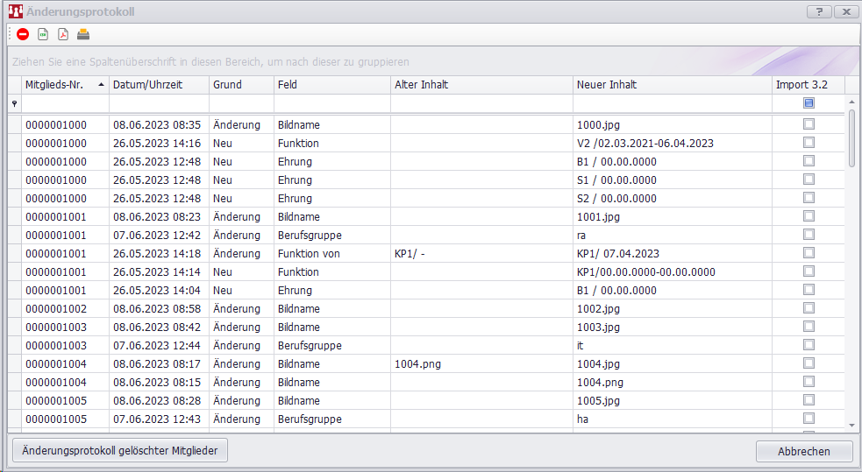This screenshot has width=862, height=472.
Task: Click the Alter Inhalt column header
Action: (422, 85)
